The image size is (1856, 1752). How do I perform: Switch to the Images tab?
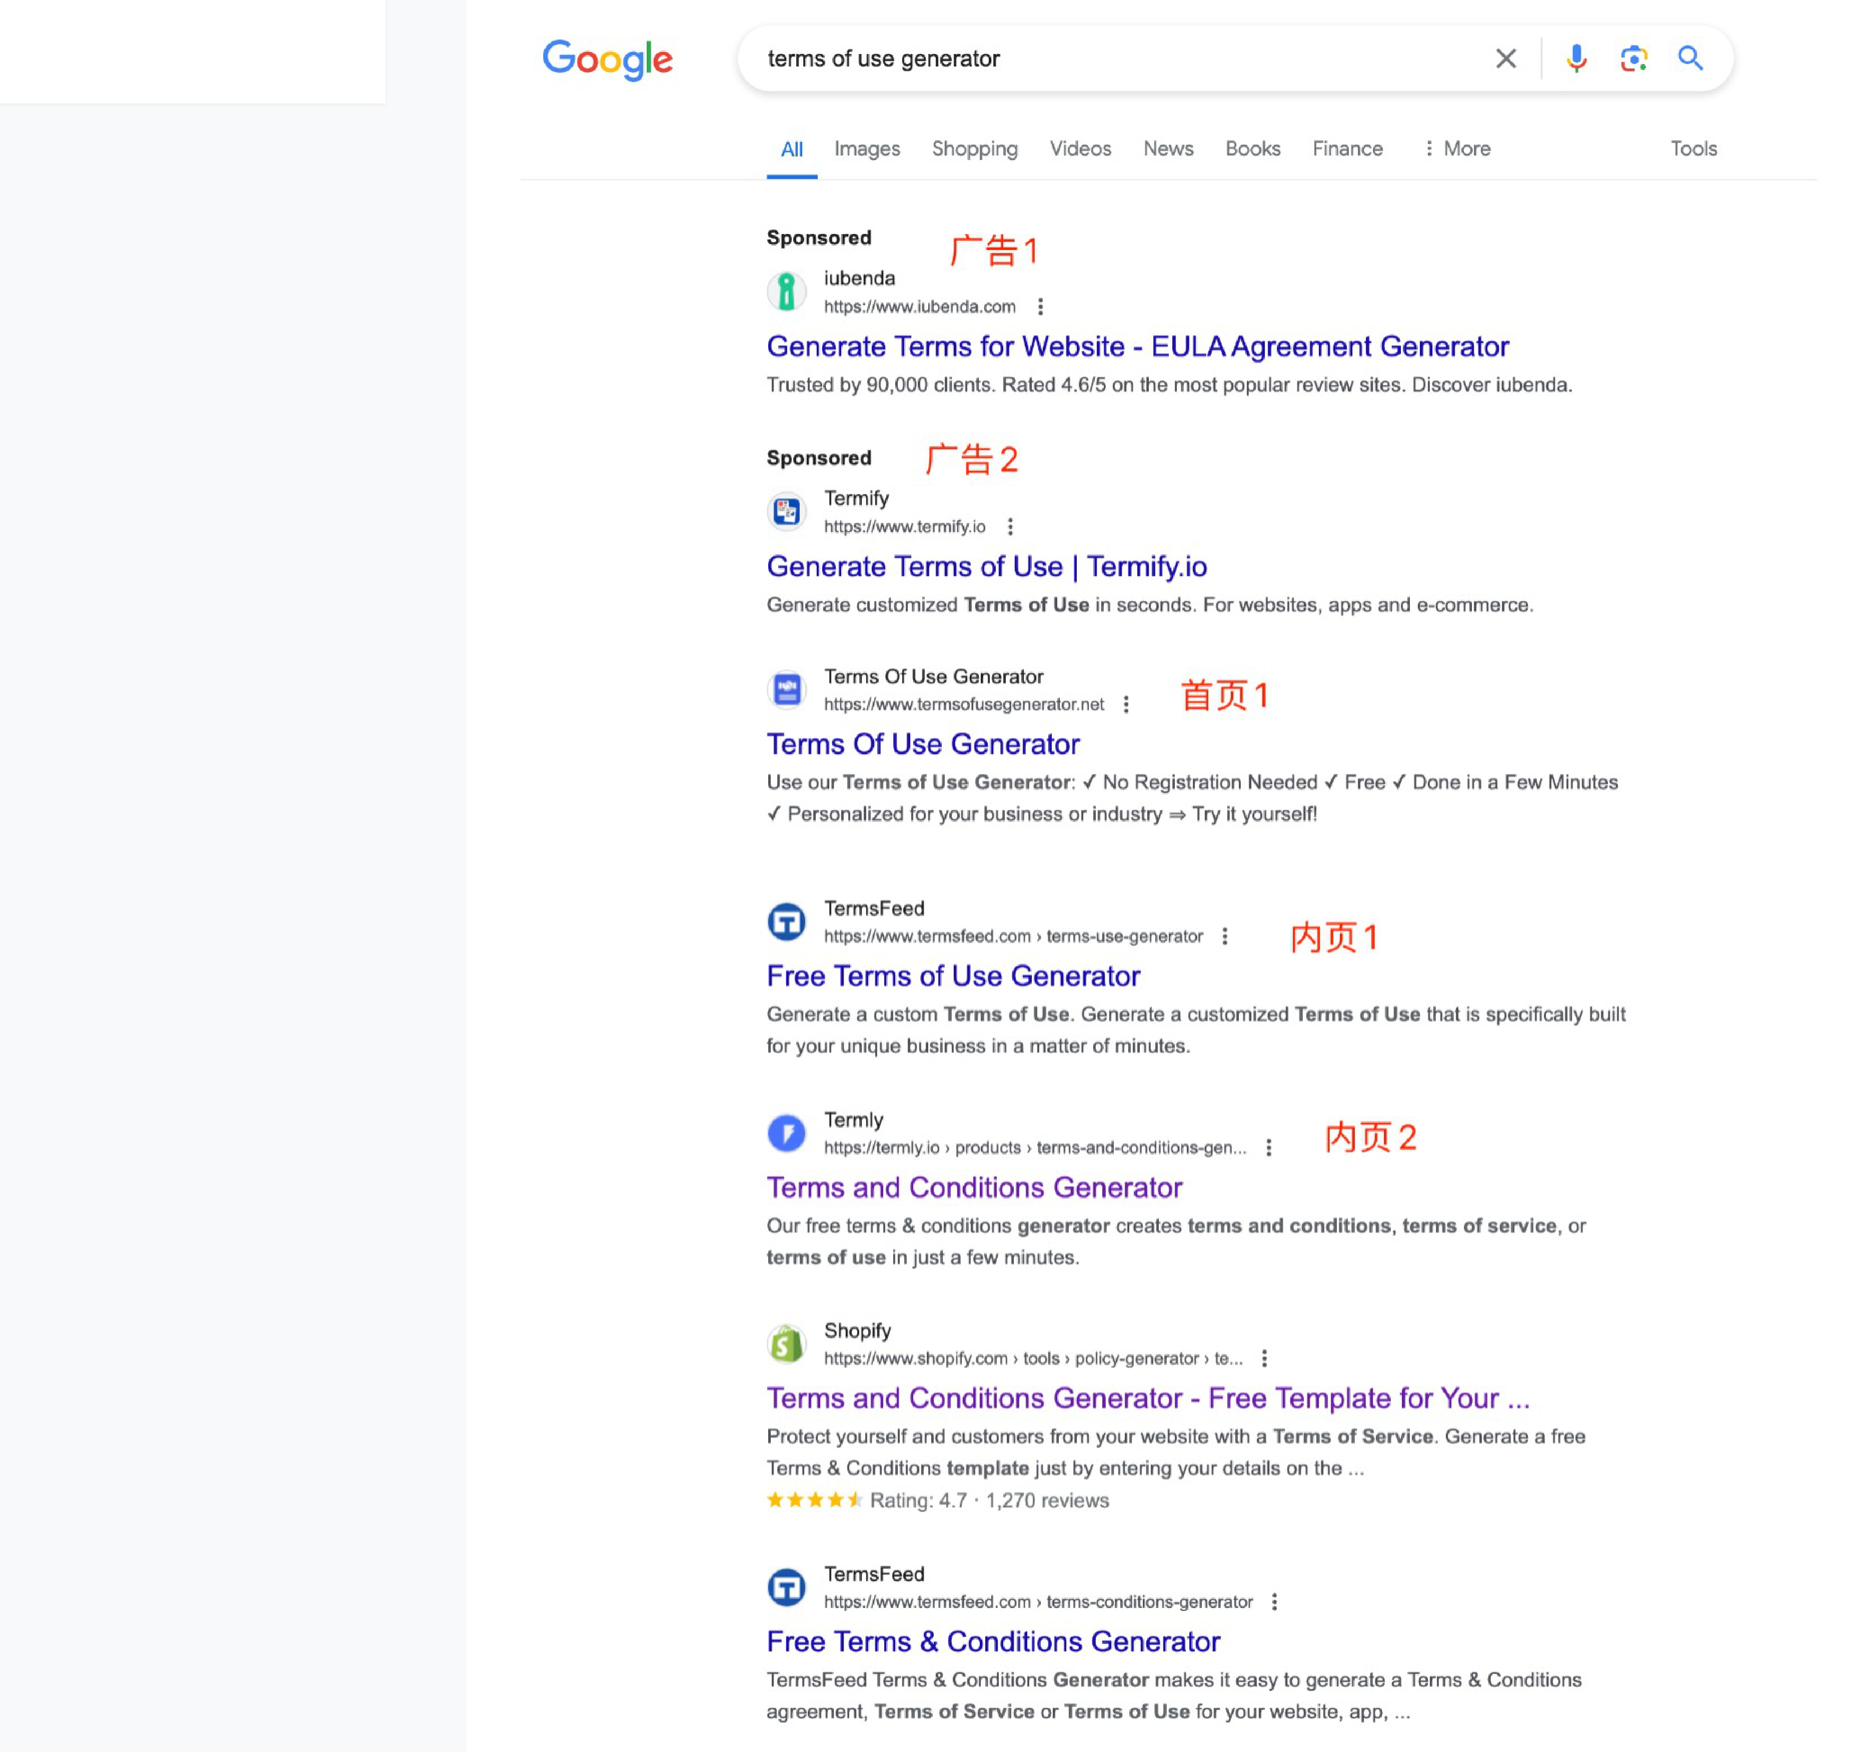(866, 148)
